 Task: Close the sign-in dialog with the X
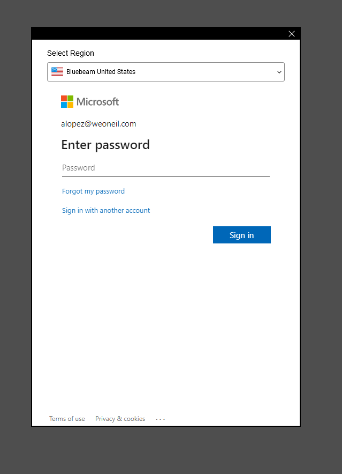[x=292, y=34]
